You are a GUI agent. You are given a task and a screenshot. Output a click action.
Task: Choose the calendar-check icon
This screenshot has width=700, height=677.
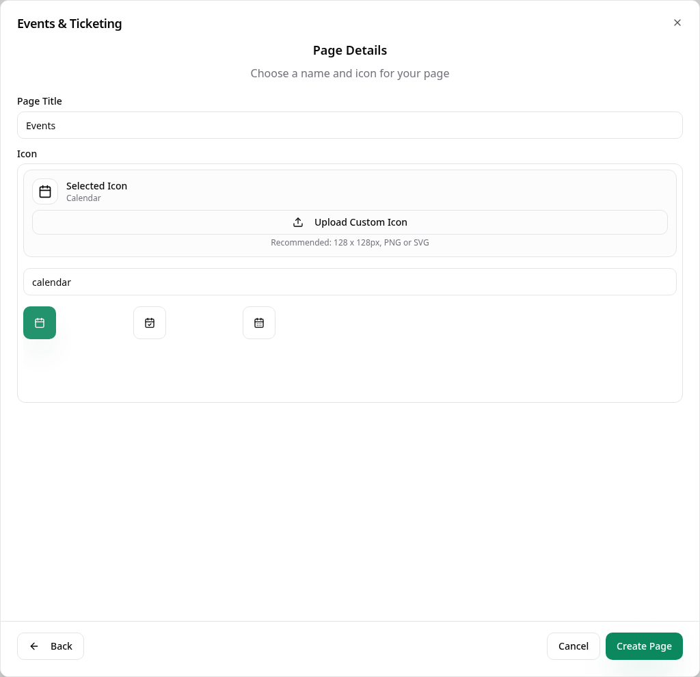pyautogui.click(x=150, y=323)
